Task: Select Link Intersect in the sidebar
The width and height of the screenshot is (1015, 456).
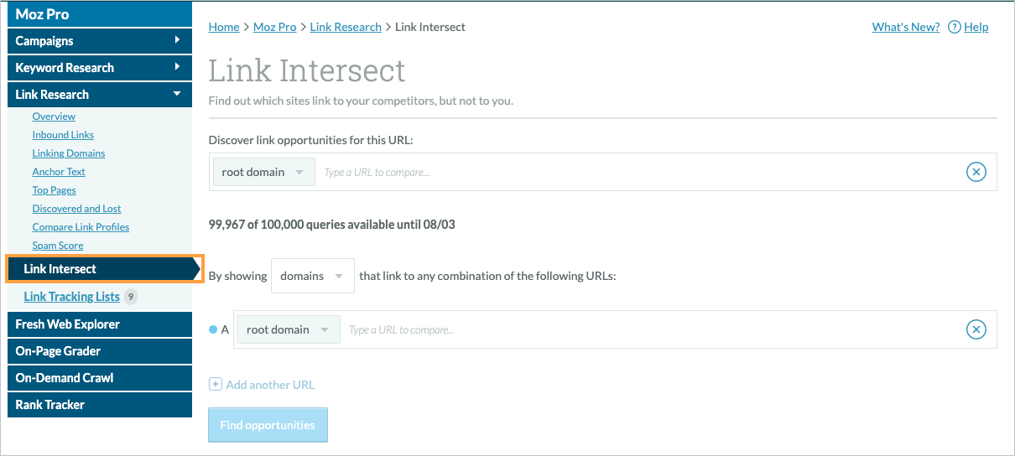Action: click(x=60, y=269)
